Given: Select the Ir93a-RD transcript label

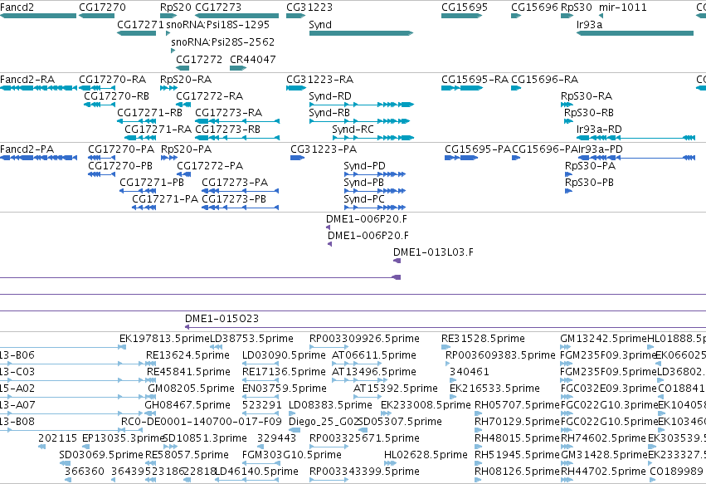Looking at the screenshot, I should tap(599, 130).
